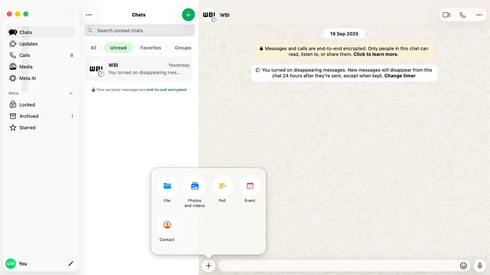490x275 pixels.
Task: Focus the Search unread chats field
Action: tap(139, 31)
